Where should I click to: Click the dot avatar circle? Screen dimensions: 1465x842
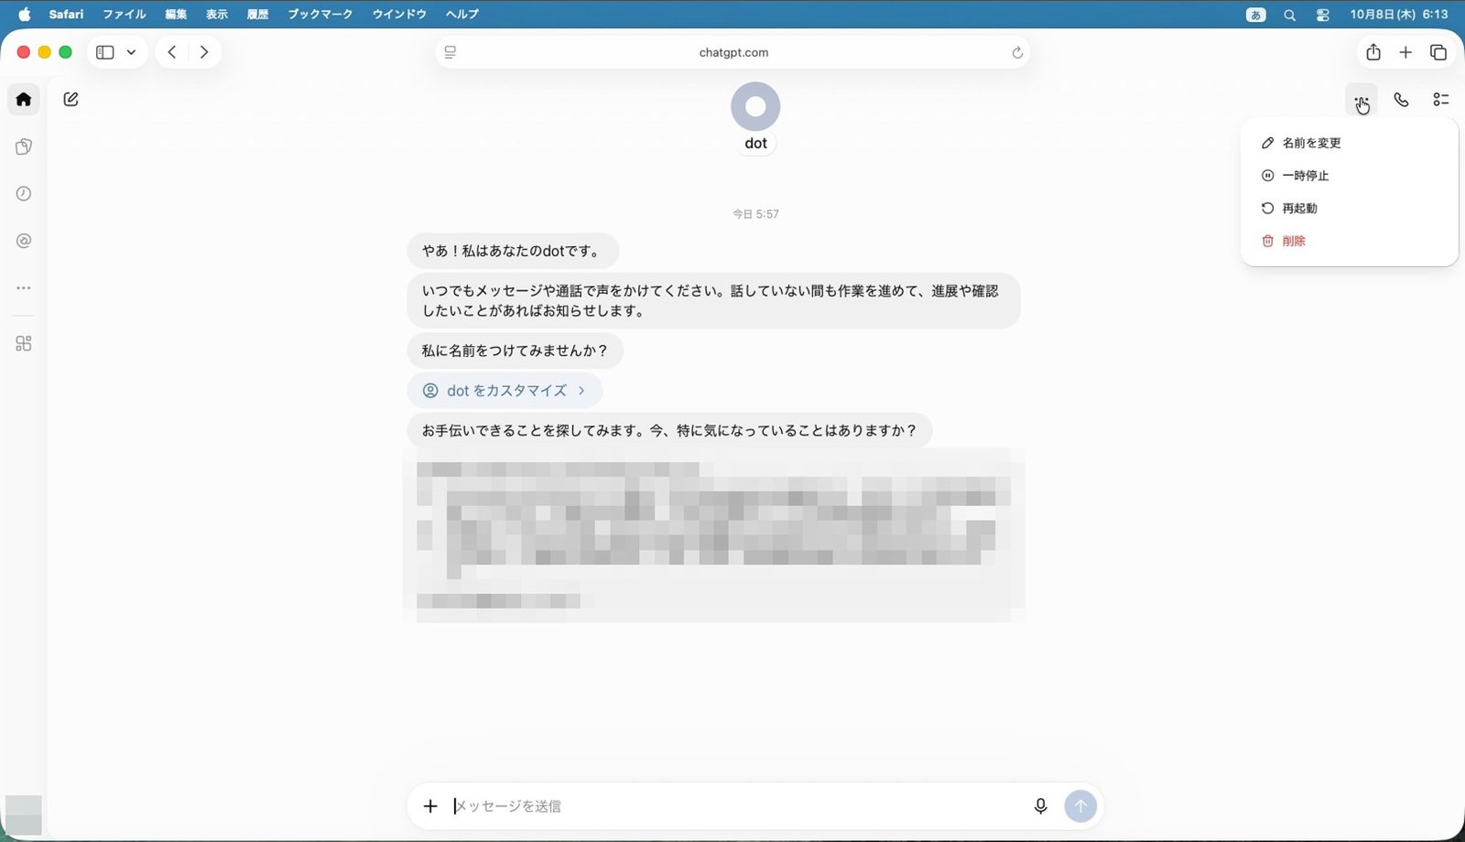(x=755, y=106)
